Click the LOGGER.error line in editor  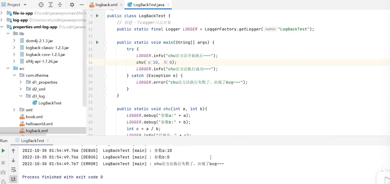[x=192, y=82]
